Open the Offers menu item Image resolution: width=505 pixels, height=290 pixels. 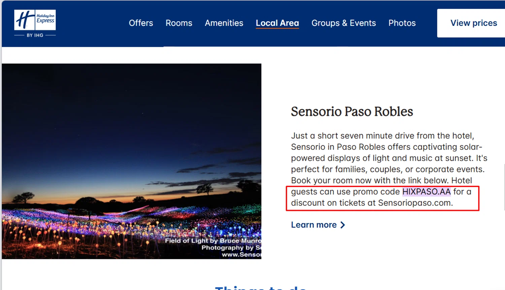pos(141,23)
